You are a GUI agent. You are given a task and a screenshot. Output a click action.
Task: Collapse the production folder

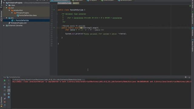tap(9, 10)
